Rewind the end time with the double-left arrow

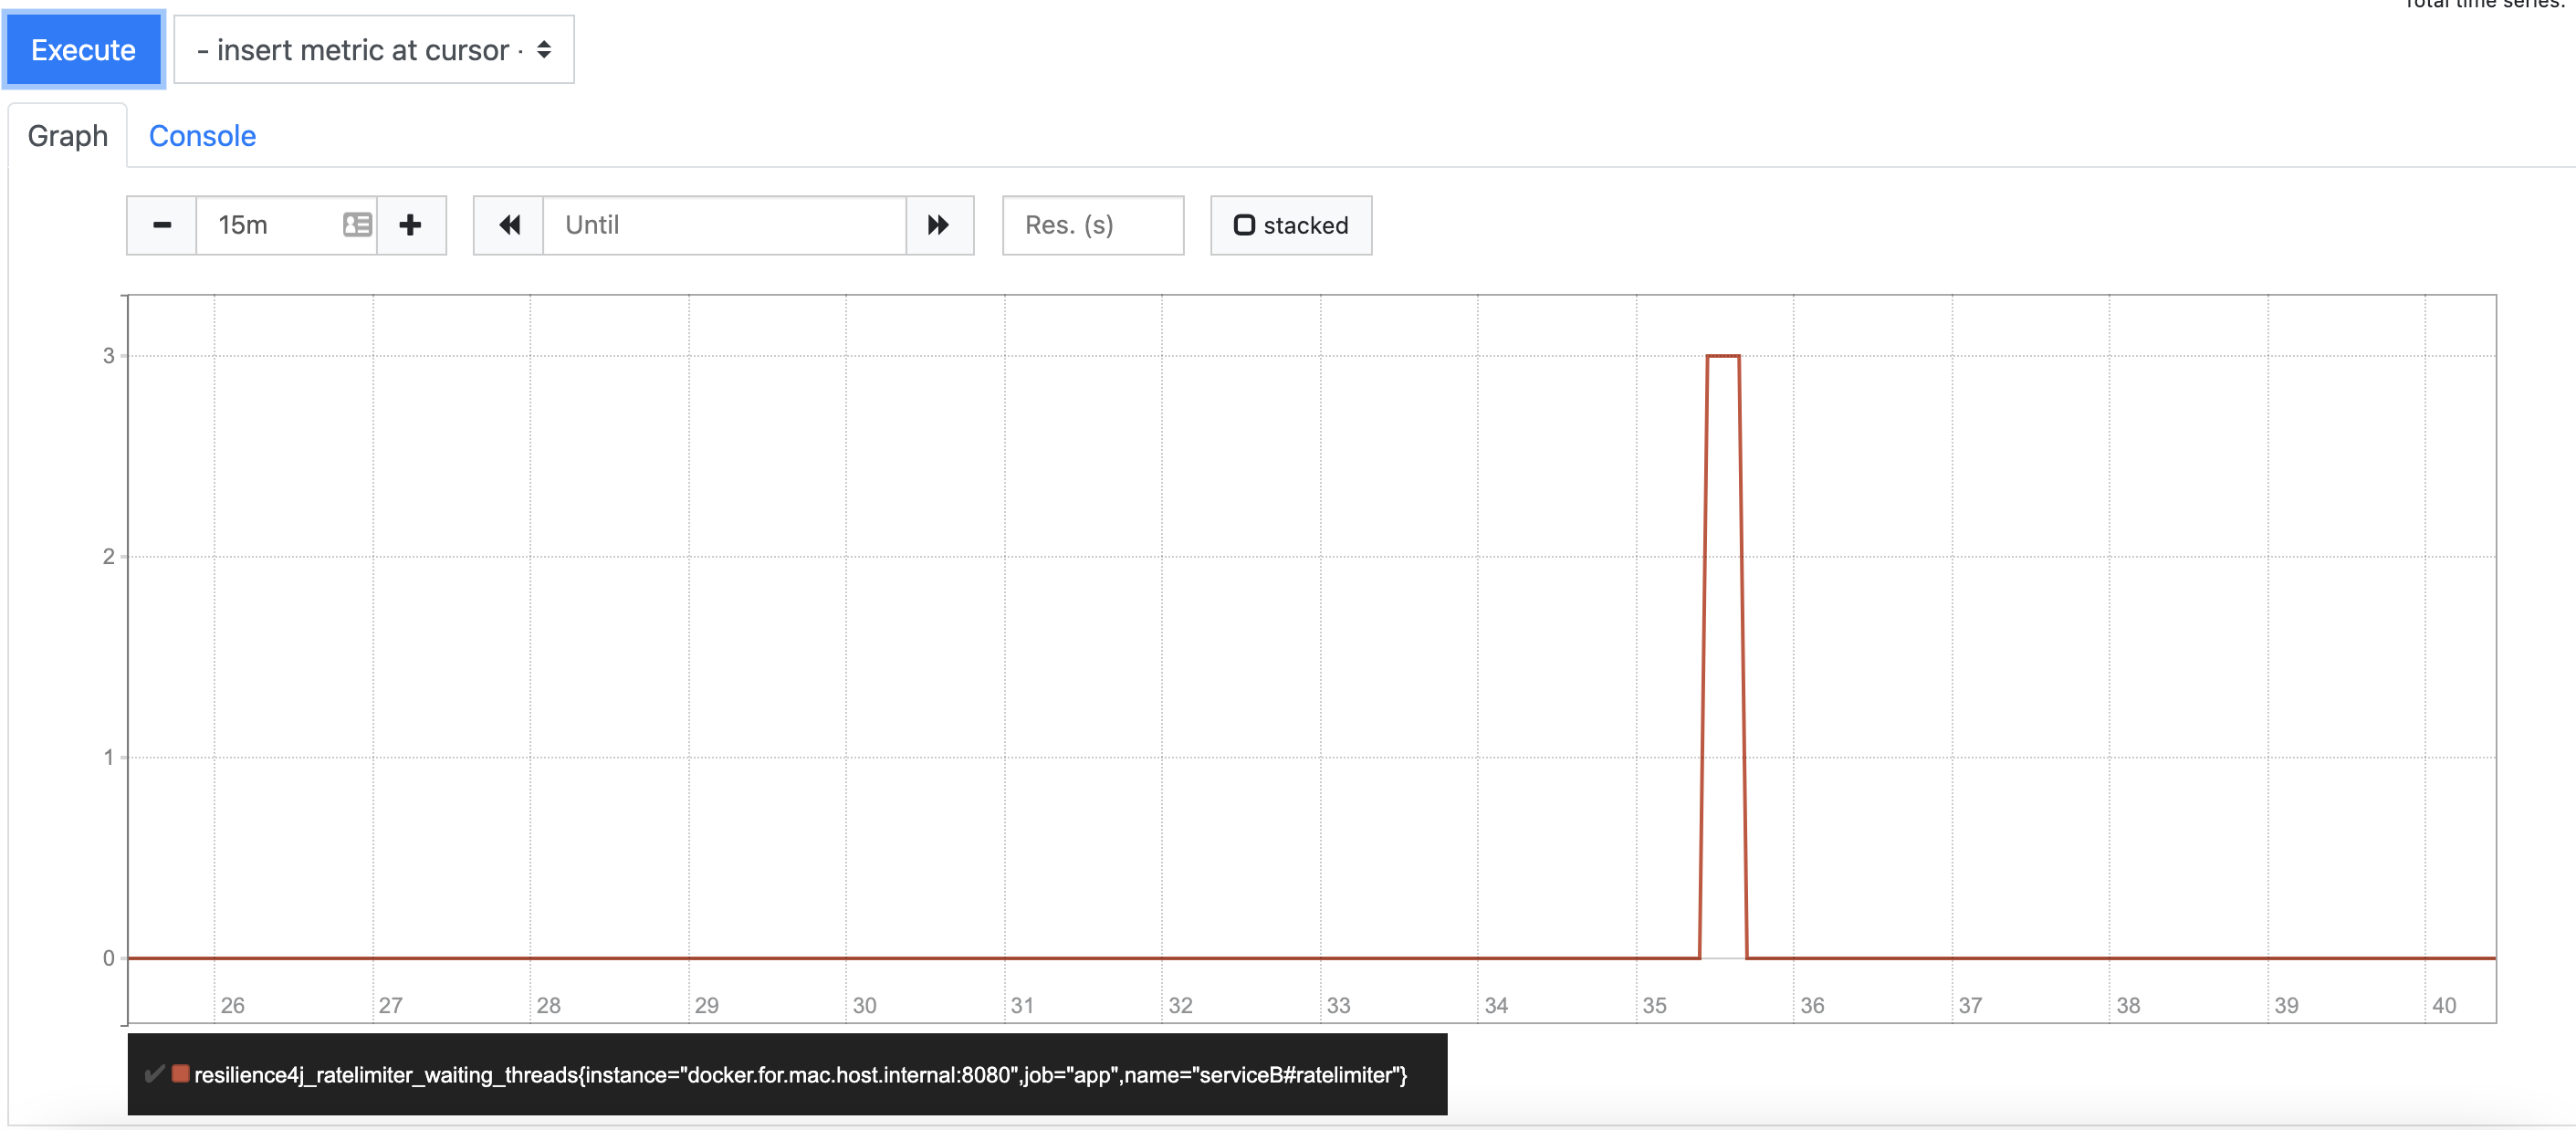click(509, 225)
